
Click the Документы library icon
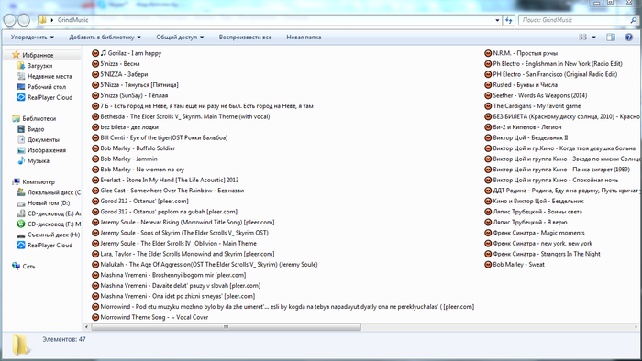(x=21, y=139)
